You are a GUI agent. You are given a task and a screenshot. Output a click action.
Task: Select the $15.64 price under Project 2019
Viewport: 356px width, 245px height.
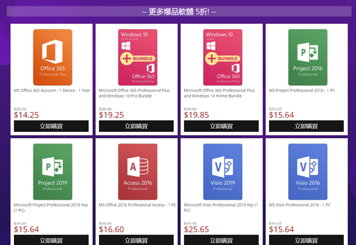[x=26, y=229]
